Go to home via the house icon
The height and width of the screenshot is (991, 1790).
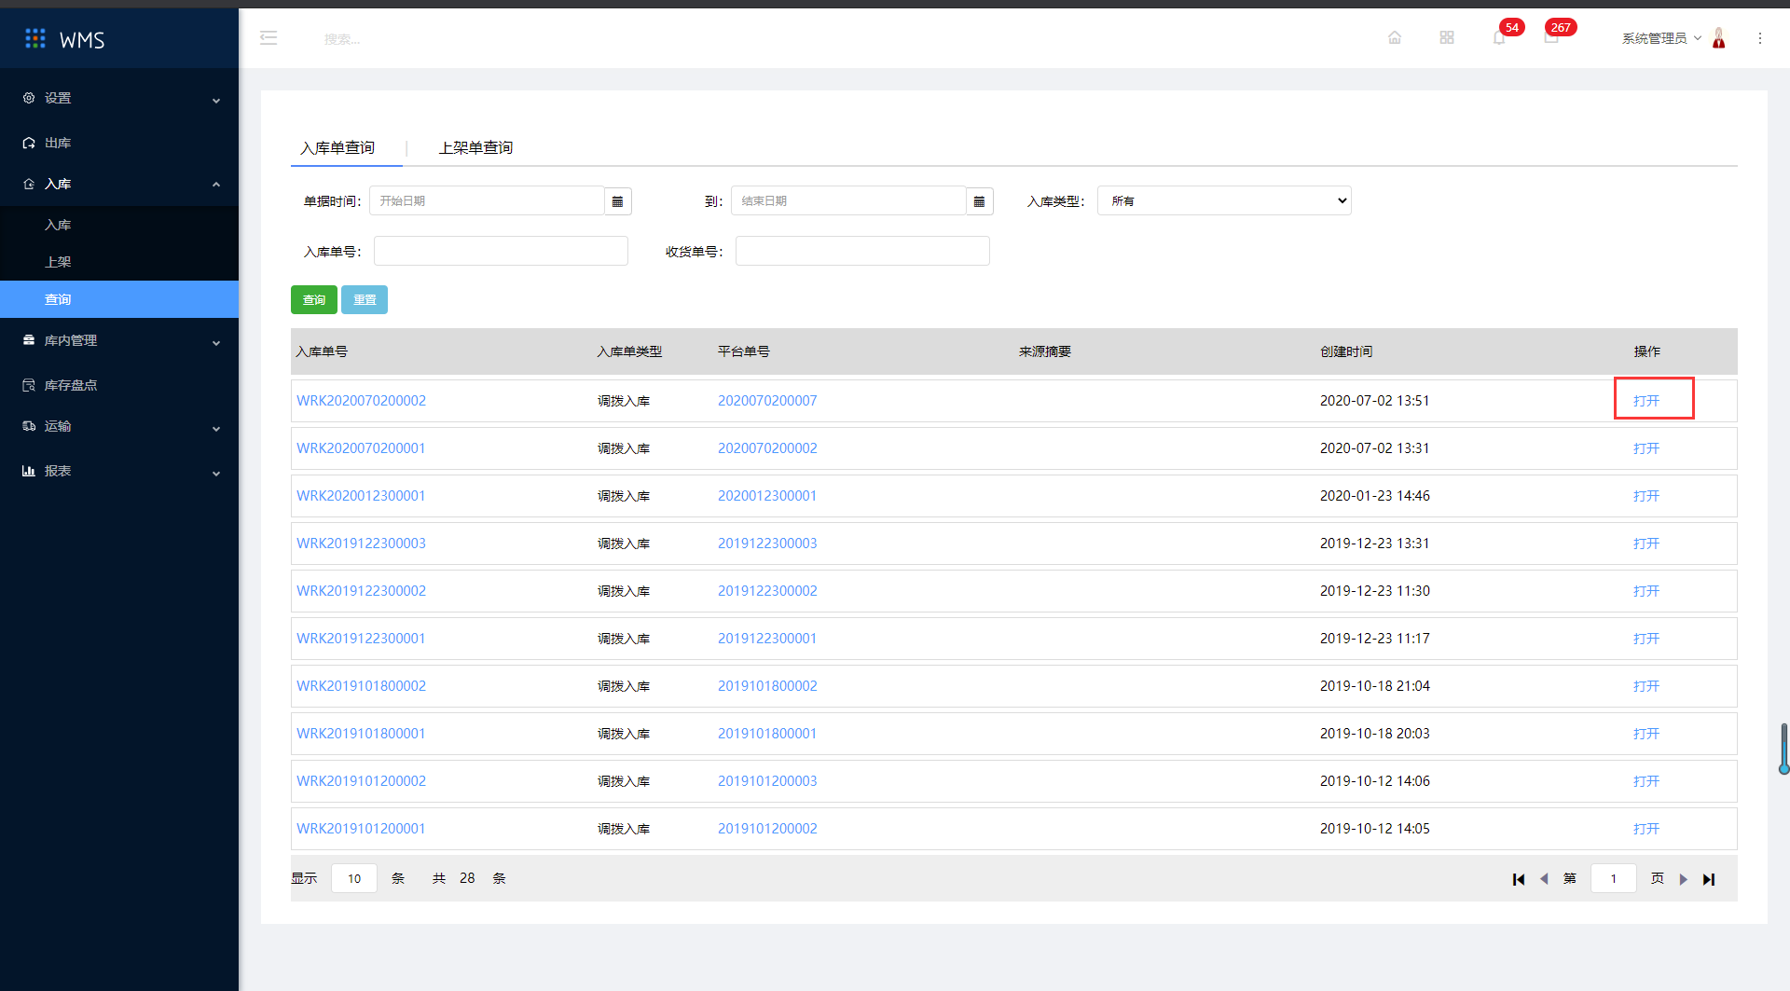(x=1395, y=38)
